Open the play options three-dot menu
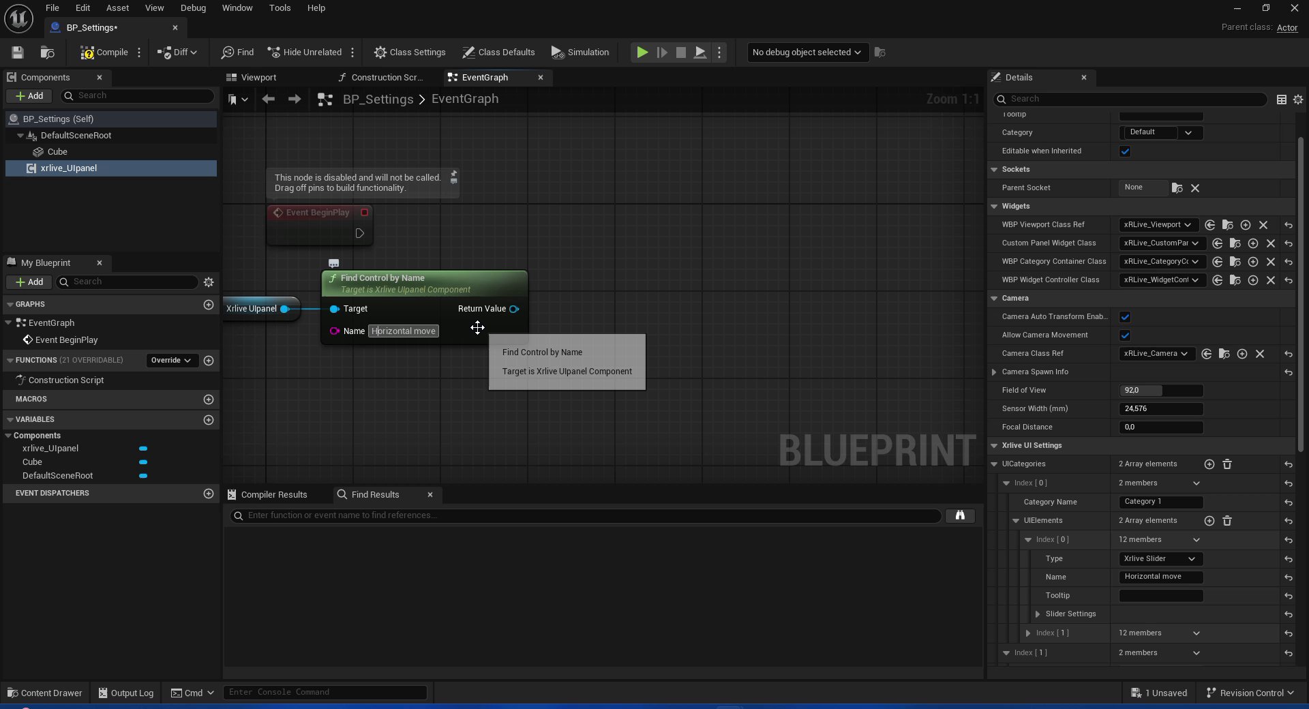Image resolution: width=1309 pixels, height=709 pixels. (x=719, y=52)
